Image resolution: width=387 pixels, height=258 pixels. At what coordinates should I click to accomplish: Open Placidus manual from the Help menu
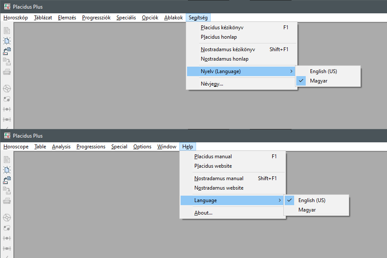click(x=233, y=156)
